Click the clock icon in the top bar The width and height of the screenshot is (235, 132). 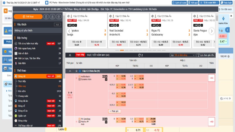tap(4, 3)
